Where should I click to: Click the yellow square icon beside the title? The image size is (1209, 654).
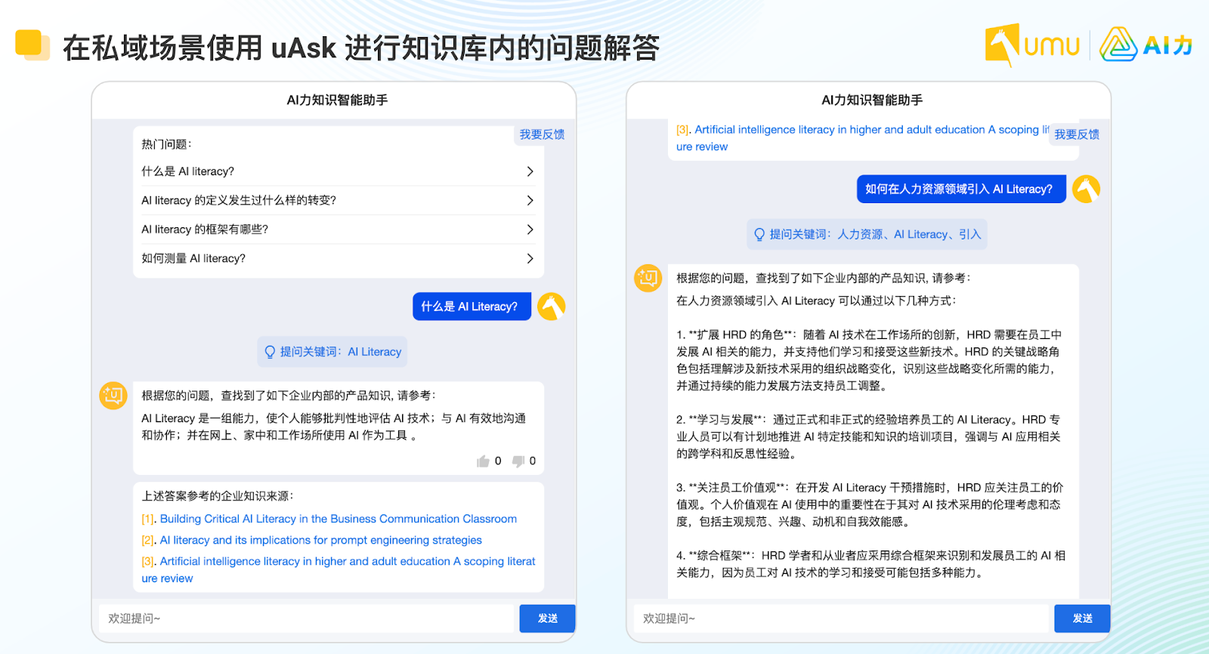(32, 45)
